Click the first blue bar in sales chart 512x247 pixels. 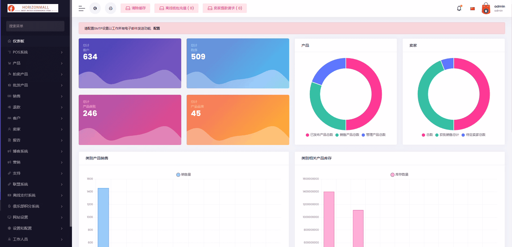click(103, 217)
